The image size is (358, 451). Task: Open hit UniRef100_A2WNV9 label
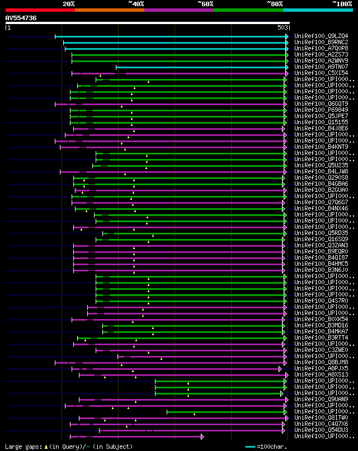coord(321,60)
